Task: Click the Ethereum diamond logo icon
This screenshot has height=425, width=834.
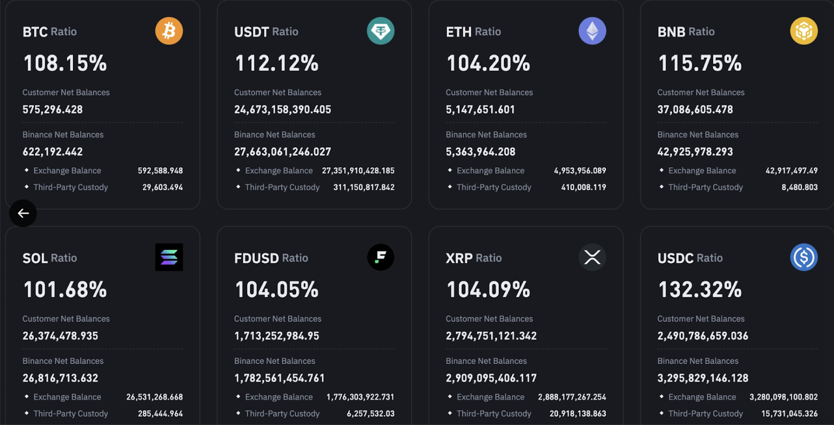Action: point(592,31)
